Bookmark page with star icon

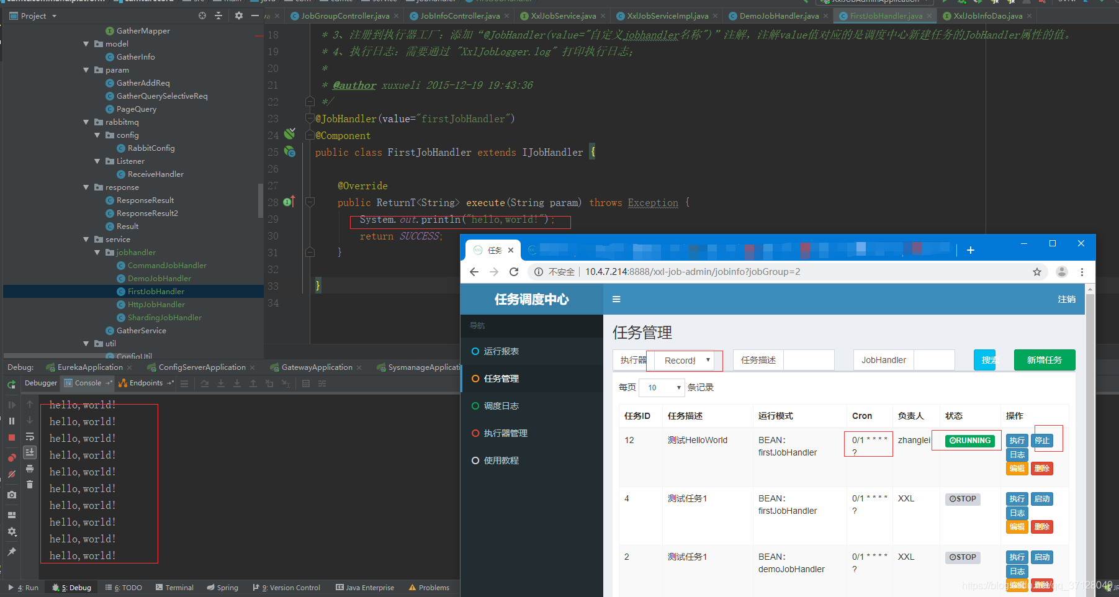[1037, 272]
